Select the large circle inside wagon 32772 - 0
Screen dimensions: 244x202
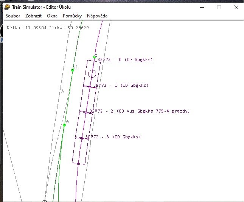click(x=92, y=74)
